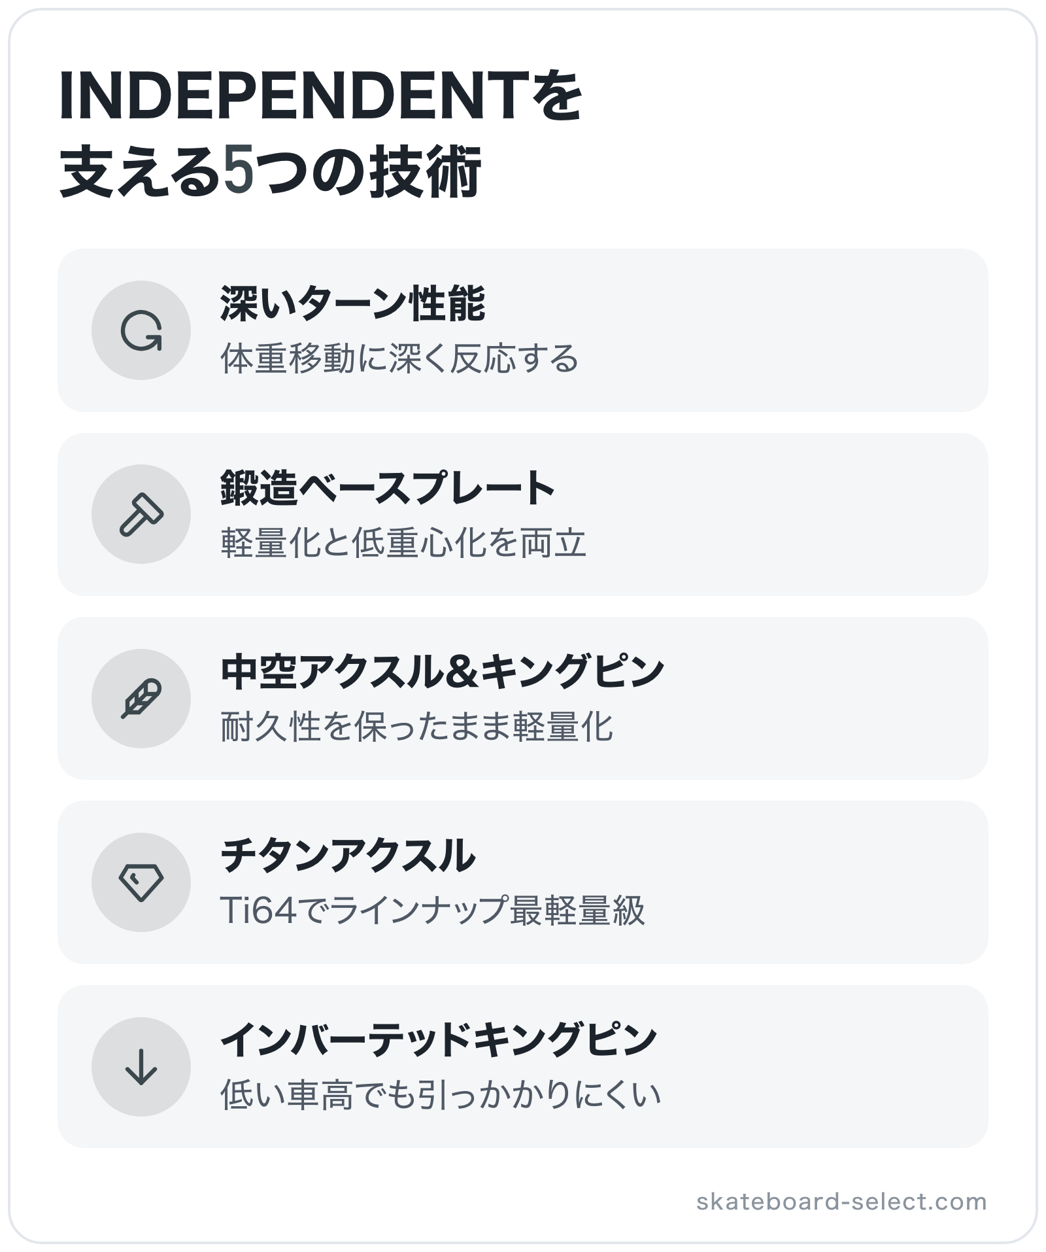This screenshot has width=1046, height=1252.
Task: Click empty right area of 深いターン性能 card
Action: (x=785, y=330)
